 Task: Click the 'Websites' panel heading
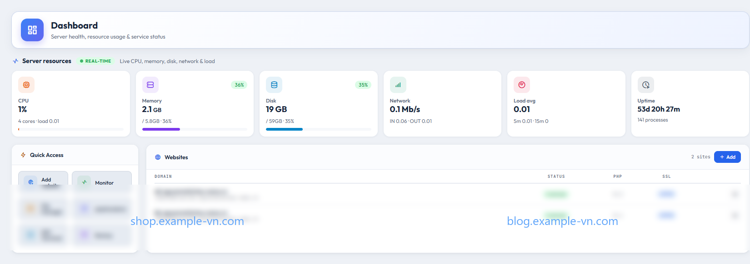tap(176, 157)
